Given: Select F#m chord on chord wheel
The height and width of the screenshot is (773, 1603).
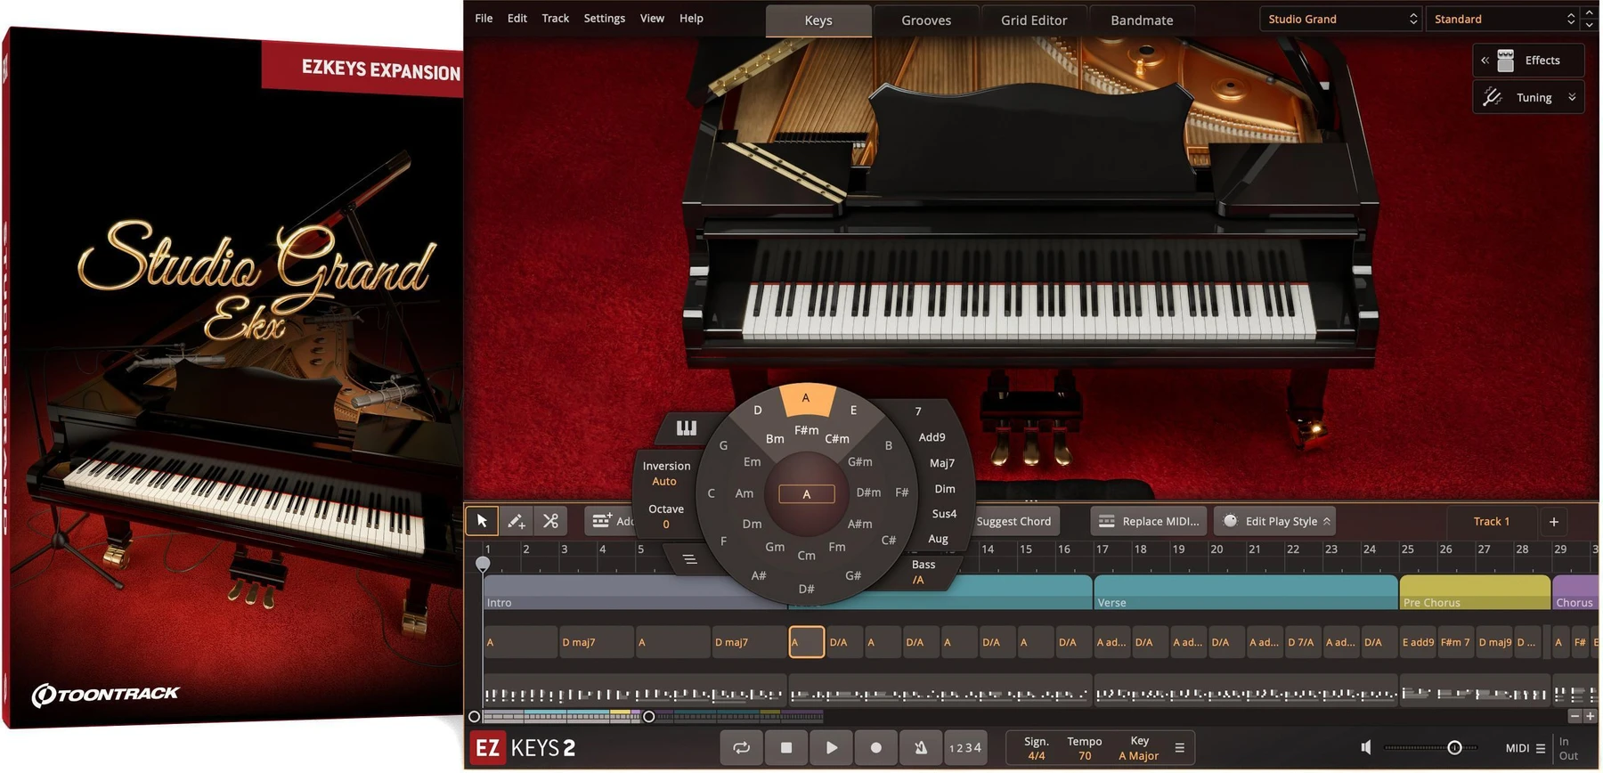Looking at the screenshot, I should tap(807, 430).
